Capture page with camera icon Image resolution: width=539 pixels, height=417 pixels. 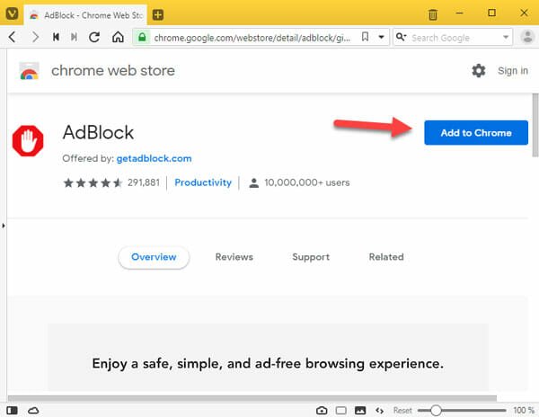click(x=322, y=411)
